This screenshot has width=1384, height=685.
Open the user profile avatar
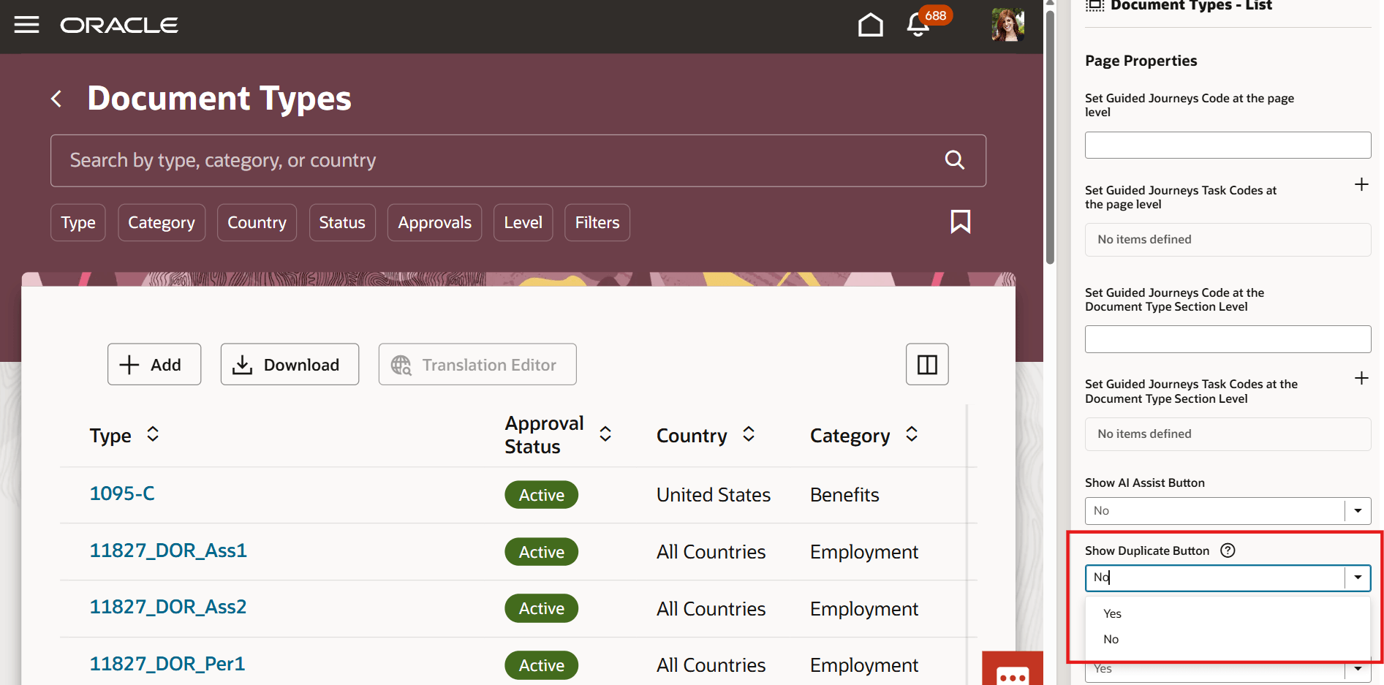pos(1007,25)
